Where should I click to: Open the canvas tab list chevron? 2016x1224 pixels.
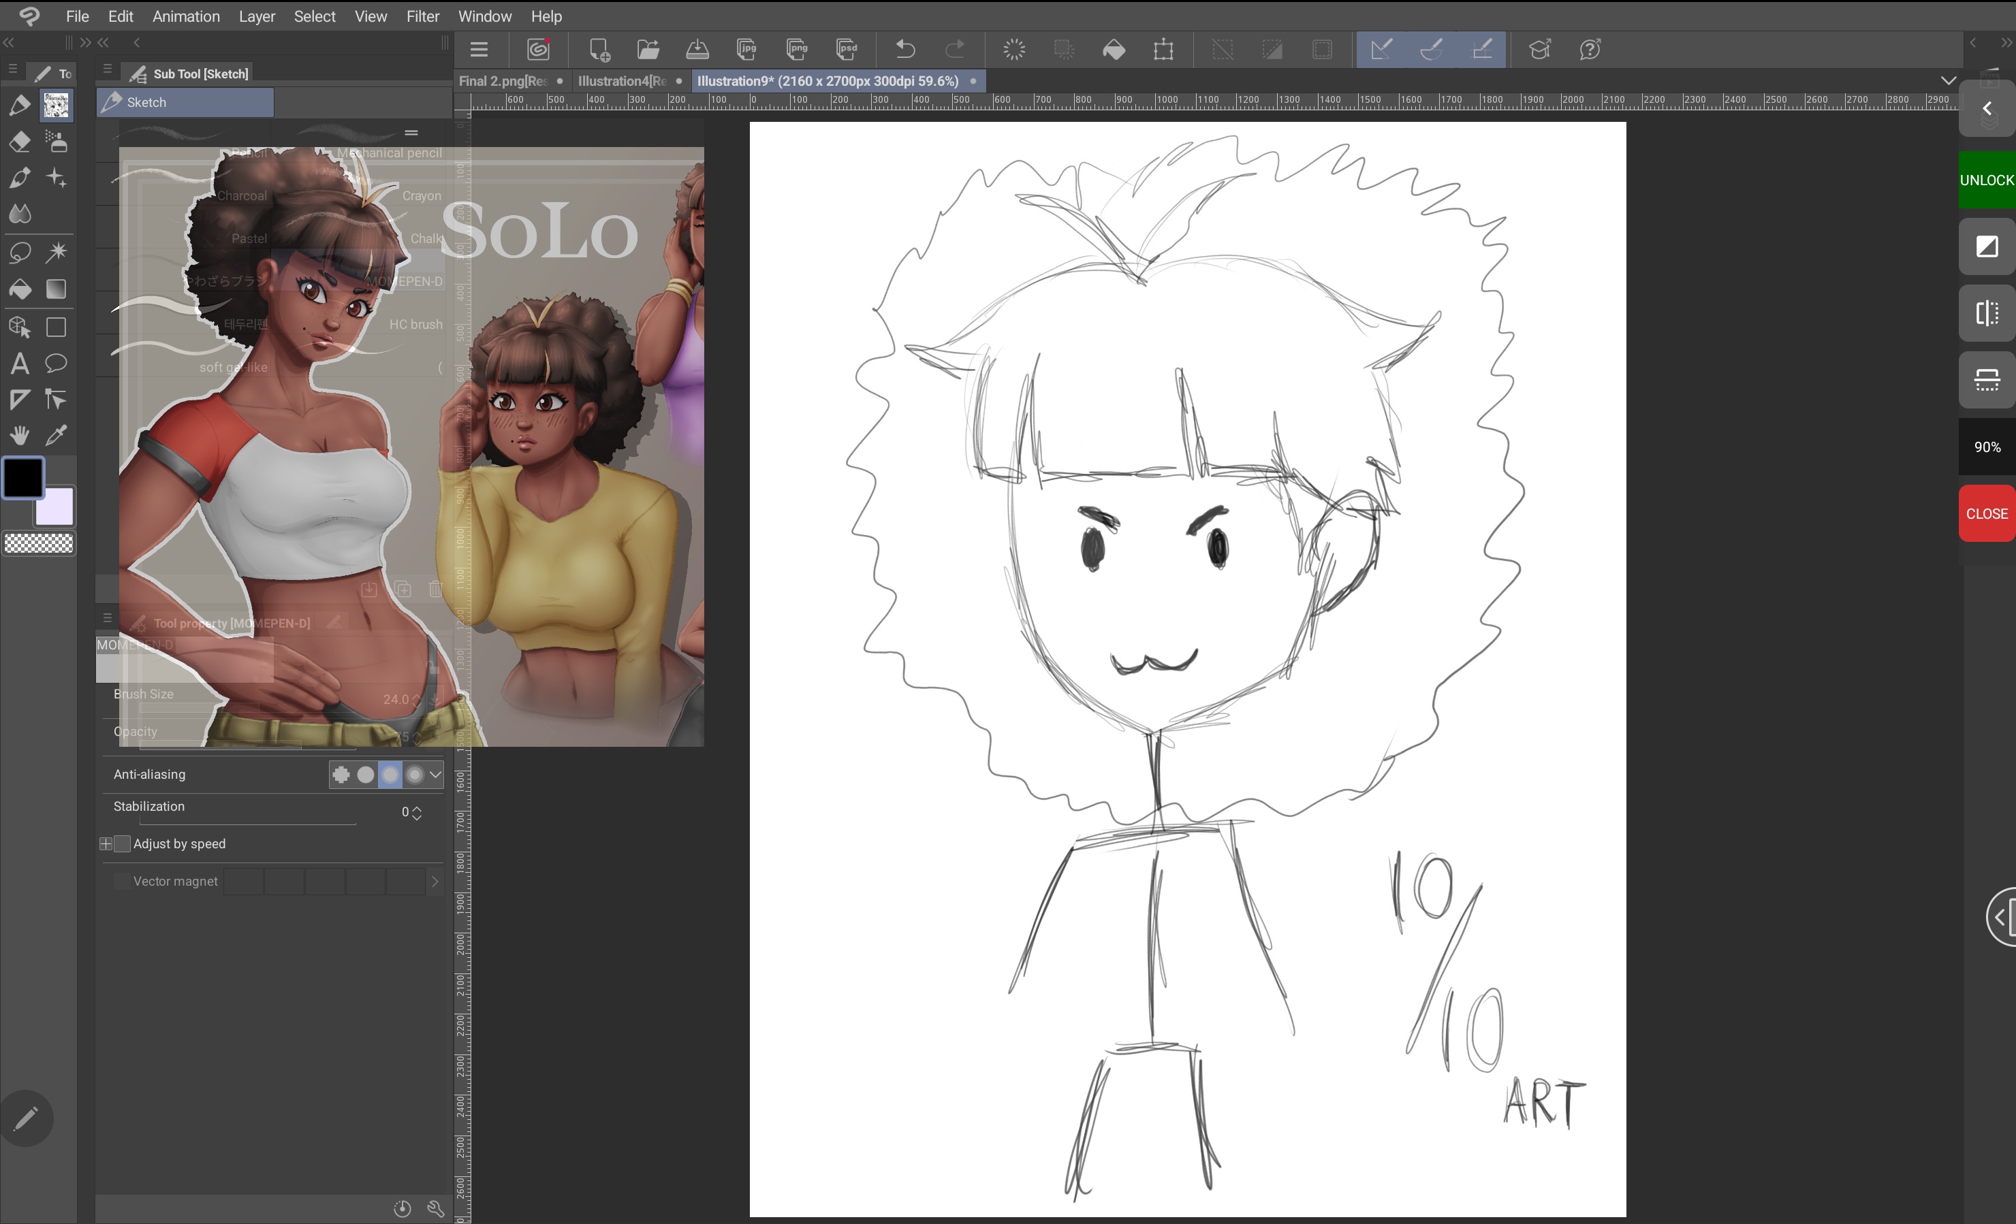coord(1948,80)
